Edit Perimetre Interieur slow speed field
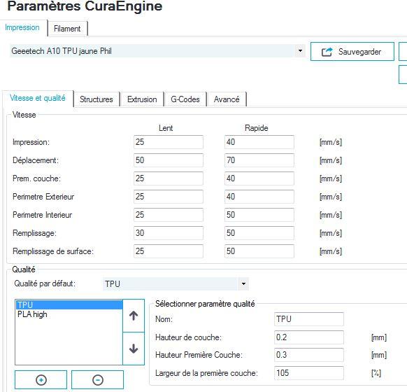Viewport: 407px width, 392px height. coord(169,215)
